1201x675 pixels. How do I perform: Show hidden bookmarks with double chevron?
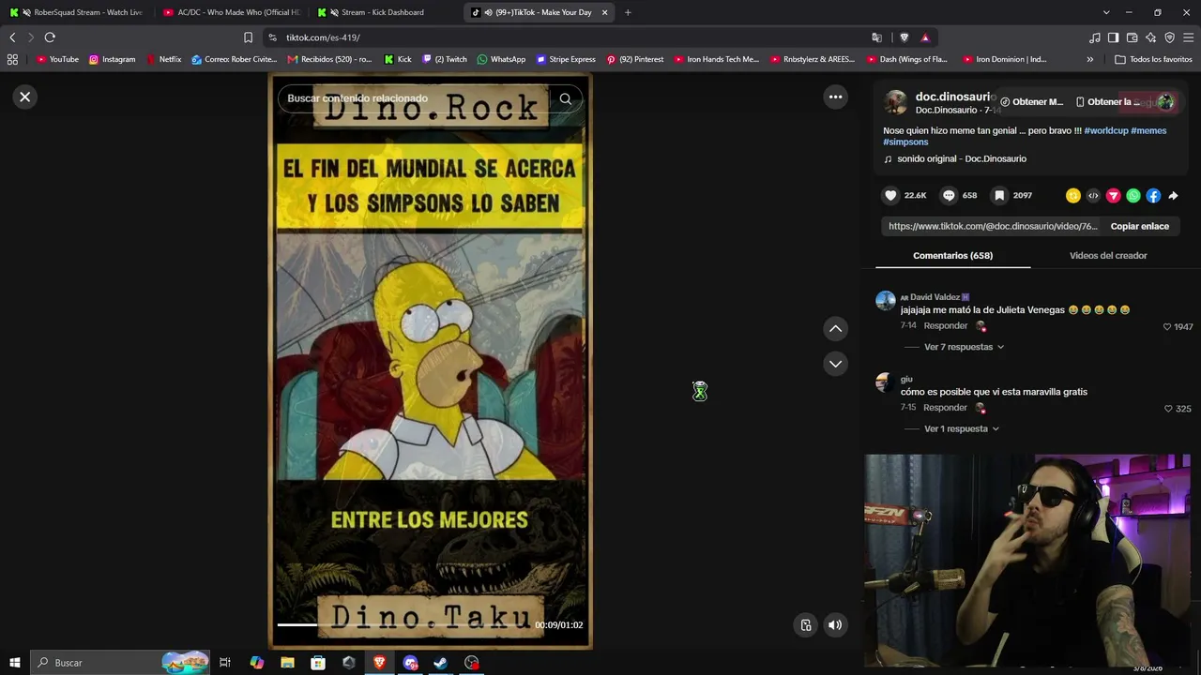point(1089,59)
